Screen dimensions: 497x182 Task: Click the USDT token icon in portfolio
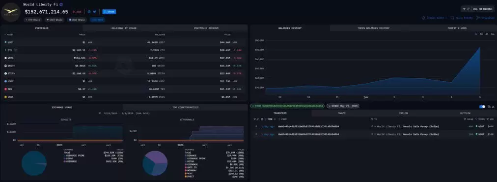(x=5, y=42)
